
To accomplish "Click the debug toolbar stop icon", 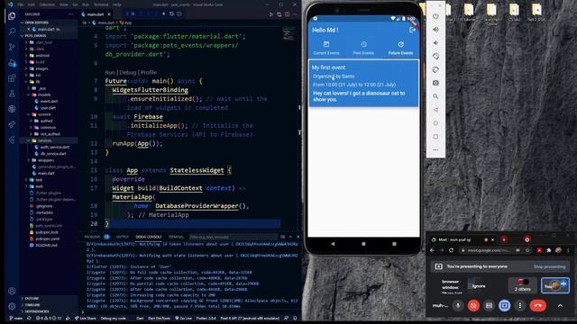I will coord(179,14).
